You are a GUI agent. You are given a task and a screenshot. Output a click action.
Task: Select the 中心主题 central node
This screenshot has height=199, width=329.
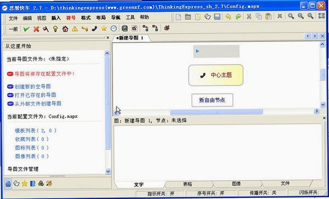[216, 75]
